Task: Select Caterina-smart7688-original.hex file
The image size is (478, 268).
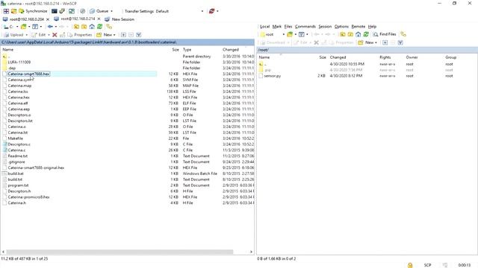Action: (x=36, y=167)
